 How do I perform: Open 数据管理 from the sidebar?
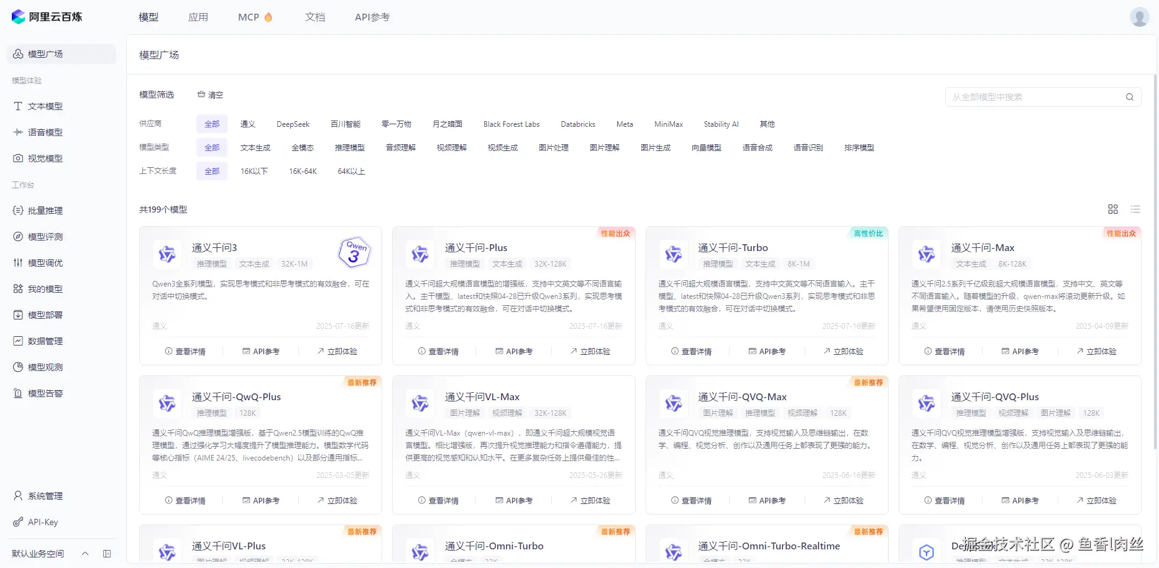44,341
